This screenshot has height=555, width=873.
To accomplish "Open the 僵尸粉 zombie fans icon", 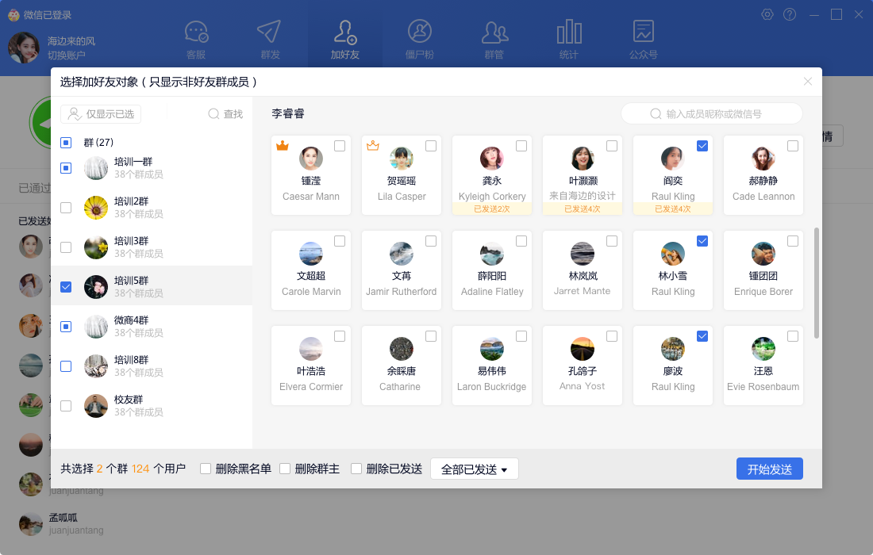I will (419, 33).
